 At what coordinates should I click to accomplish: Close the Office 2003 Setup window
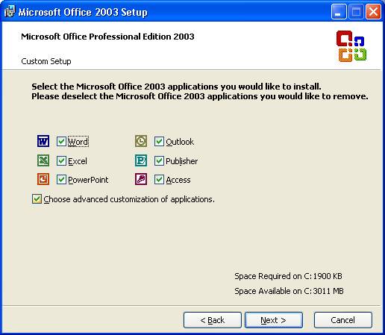(x=373, y=12)
